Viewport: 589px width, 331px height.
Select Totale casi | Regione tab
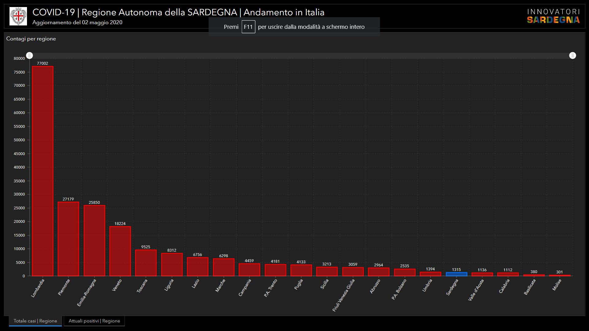tap(35, 321)
